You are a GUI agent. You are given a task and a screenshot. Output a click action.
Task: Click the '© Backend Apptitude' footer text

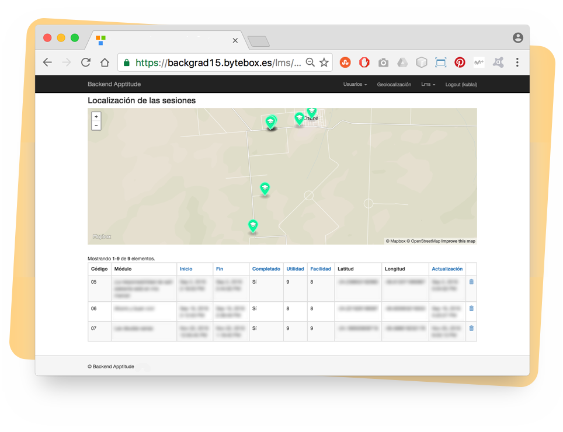pos(111,367)
